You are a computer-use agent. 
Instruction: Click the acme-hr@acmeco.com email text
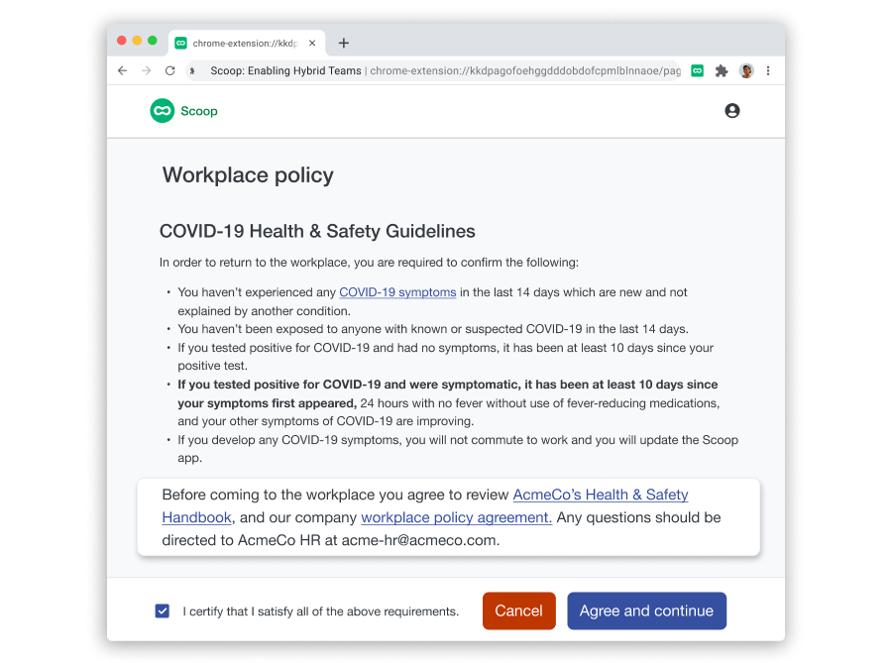click(420, 540)
